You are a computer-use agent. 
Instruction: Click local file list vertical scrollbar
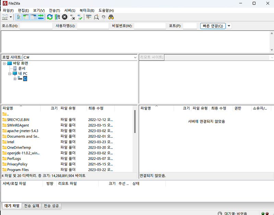tap(135, 122)
